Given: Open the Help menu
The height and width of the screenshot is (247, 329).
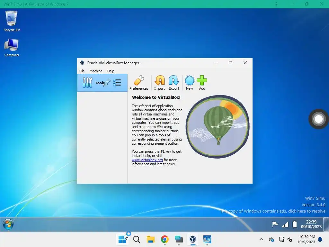Looking at the screenshot, I should click(x=111, y=71).
